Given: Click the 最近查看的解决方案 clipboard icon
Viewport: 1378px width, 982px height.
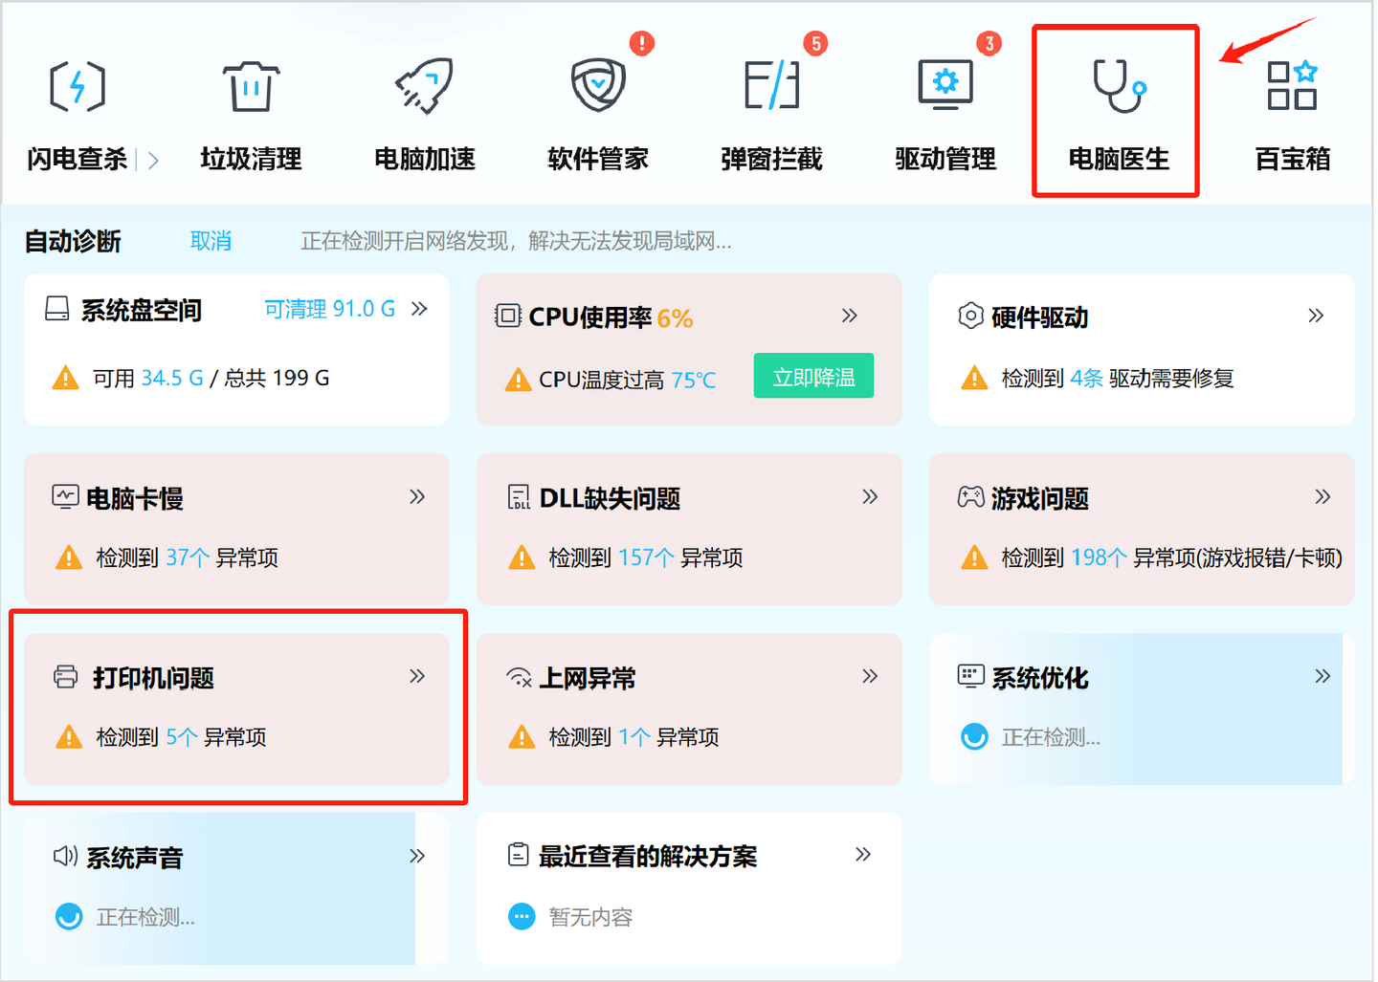Looking at the screenshot, I should pos(518,855).
